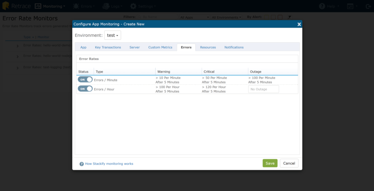Click the Status column header

pos(83,71)
